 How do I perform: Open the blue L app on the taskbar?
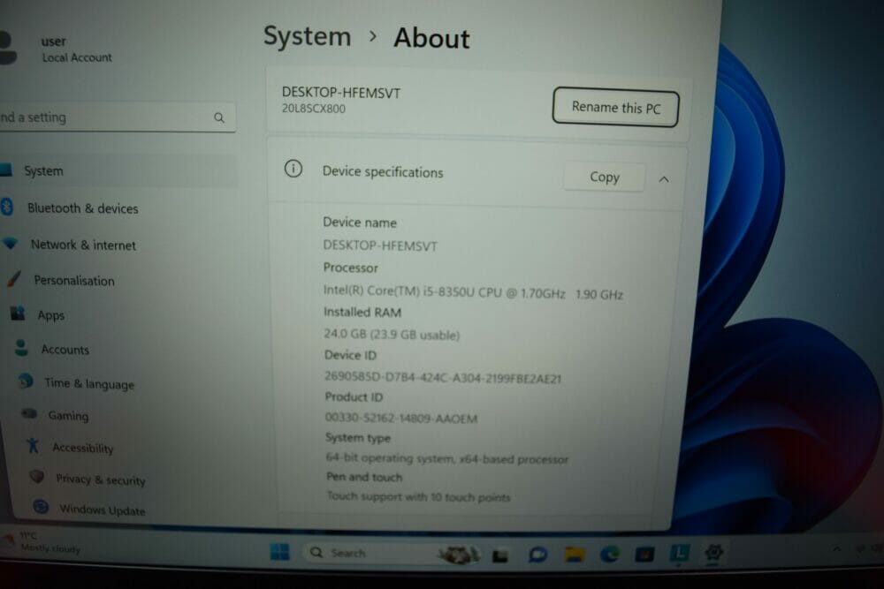tap(679, 554)
